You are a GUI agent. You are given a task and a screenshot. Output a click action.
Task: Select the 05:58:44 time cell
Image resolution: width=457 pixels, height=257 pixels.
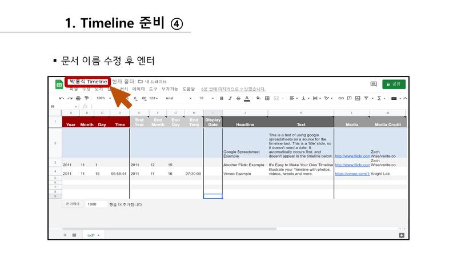119,172
